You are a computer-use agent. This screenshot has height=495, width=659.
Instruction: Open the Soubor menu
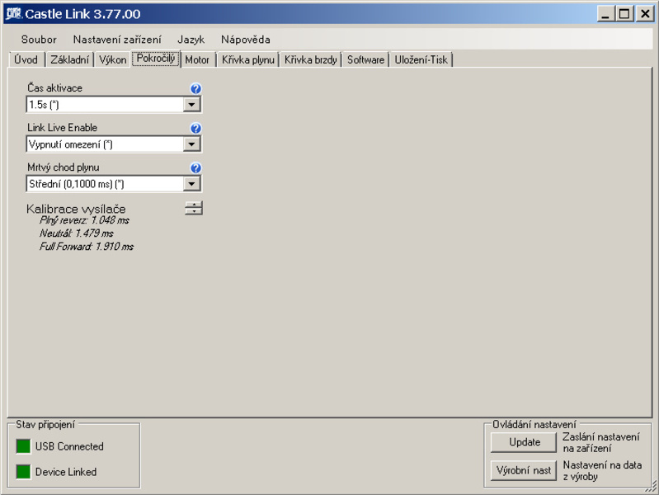39,40
